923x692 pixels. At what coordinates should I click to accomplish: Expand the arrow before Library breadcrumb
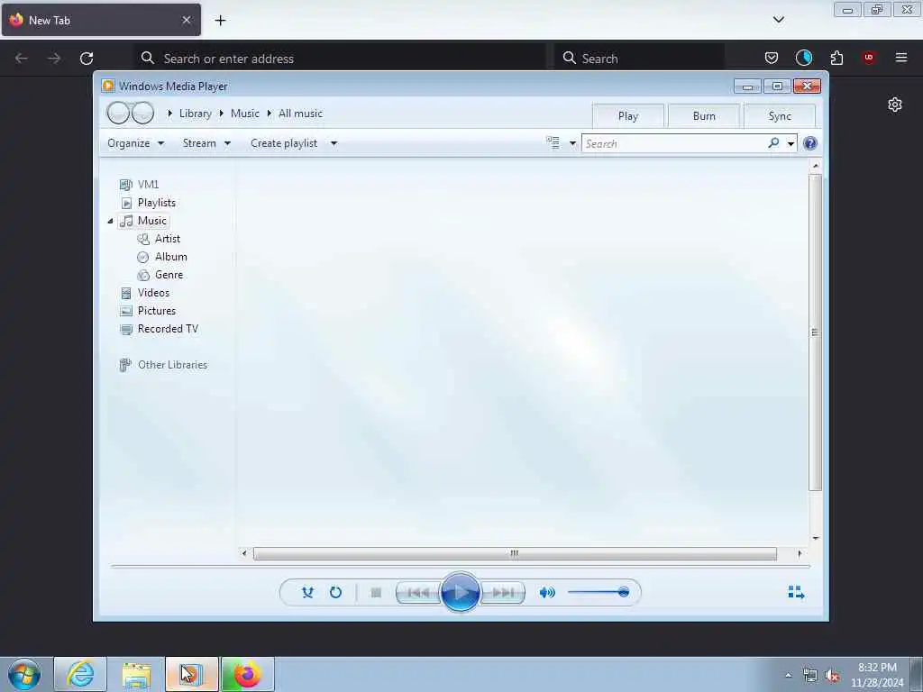170,114
